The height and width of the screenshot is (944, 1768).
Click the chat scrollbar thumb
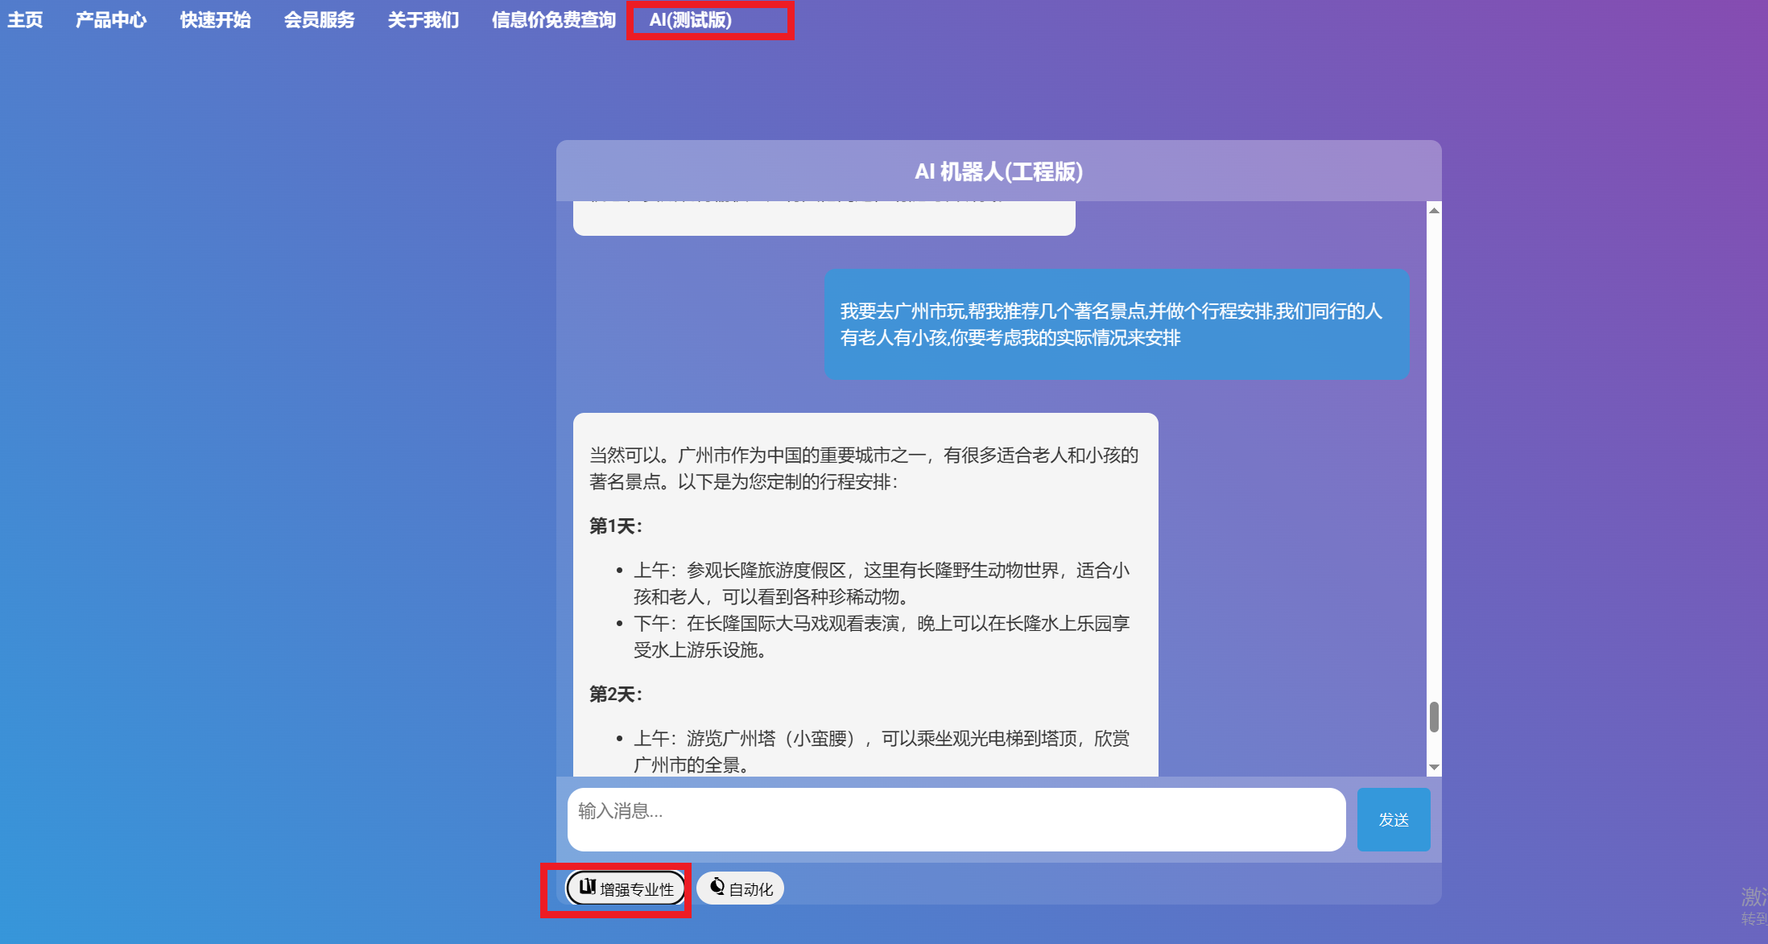pos(1434,717)
